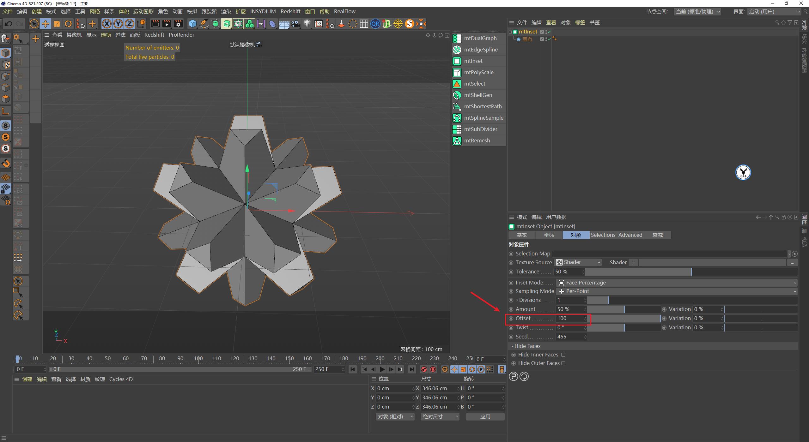Select mtShellGen from the MeshTools panel
This screenshot has height=442, width=809.
coord(478,95)
